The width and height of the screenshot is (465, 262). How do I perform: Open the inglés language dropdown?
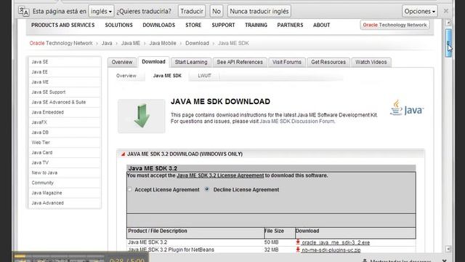101,12
